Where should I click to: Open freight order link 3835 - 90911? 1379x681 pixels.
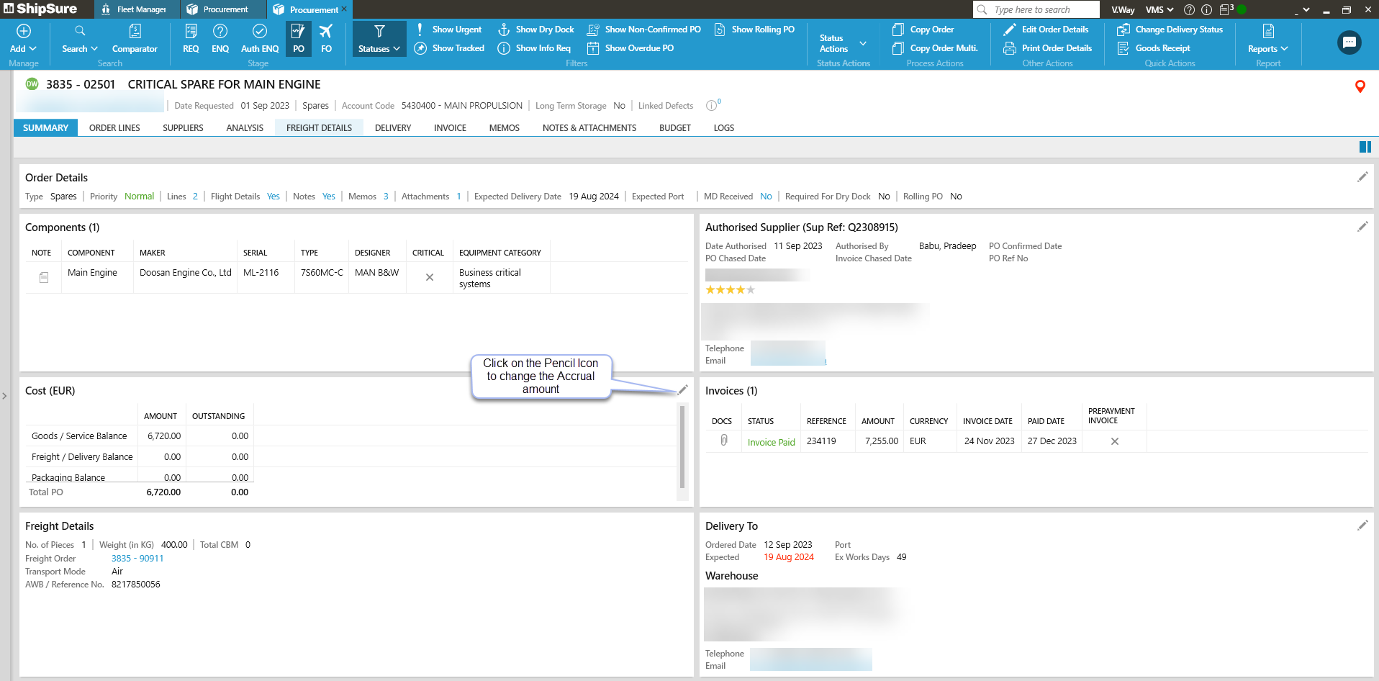click(x=137, y=559)
